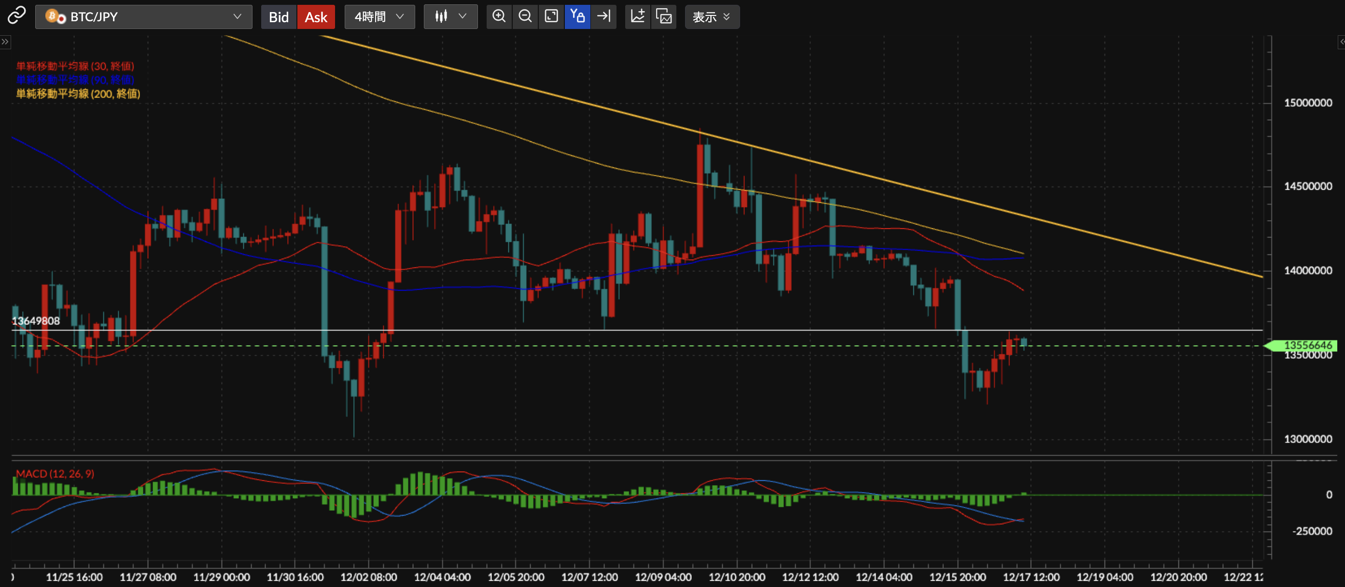The image size is (1345, 587).
Task: Open the 4時間 timeframe dropdown
Action: (x=379, y=17)
